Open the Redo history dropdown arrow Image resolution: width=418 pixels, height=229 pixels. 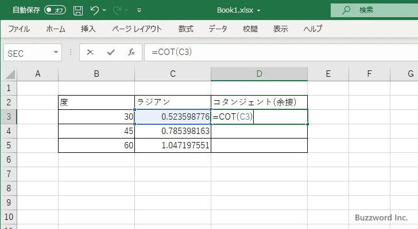click(x=127, y=10)
